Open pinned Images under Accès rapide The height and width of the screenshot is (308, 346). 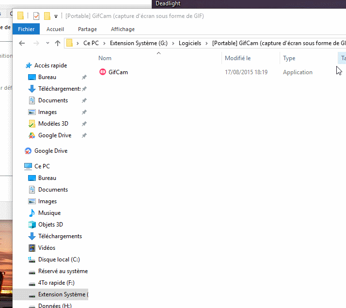pyautogui.click(x=47, y=112)
